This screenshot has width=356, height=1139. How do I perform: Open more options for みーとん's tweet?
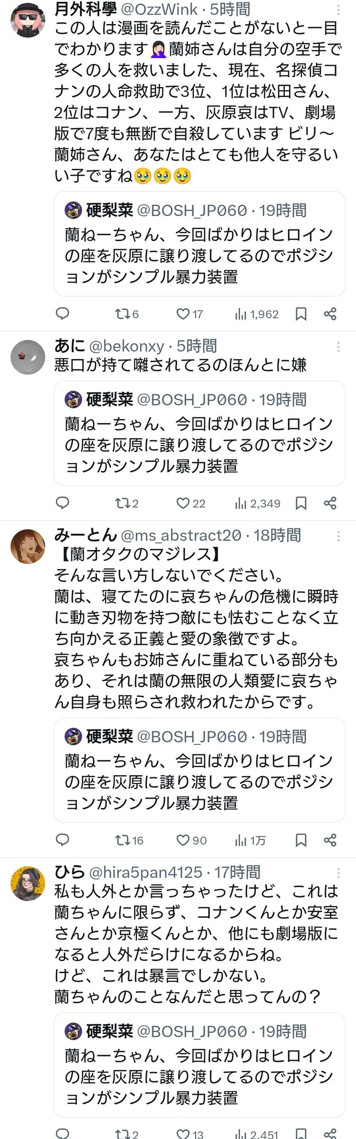(338, 536)
